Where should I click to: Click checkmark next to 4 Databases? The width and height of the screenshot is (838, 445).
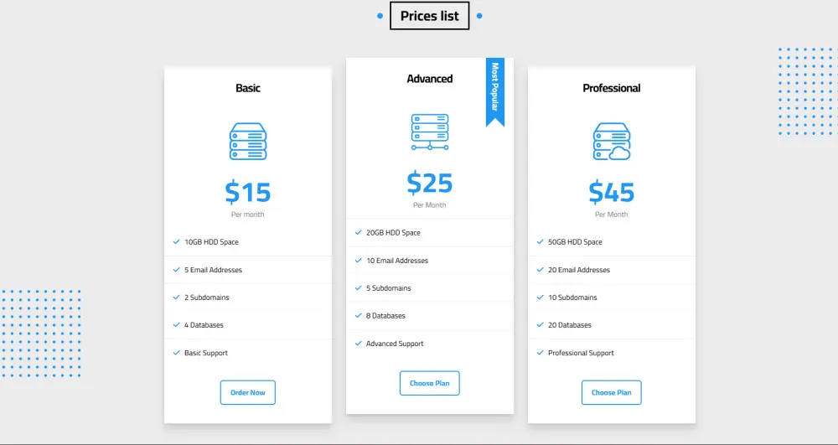pyautogui.click(x=177, y=325)
